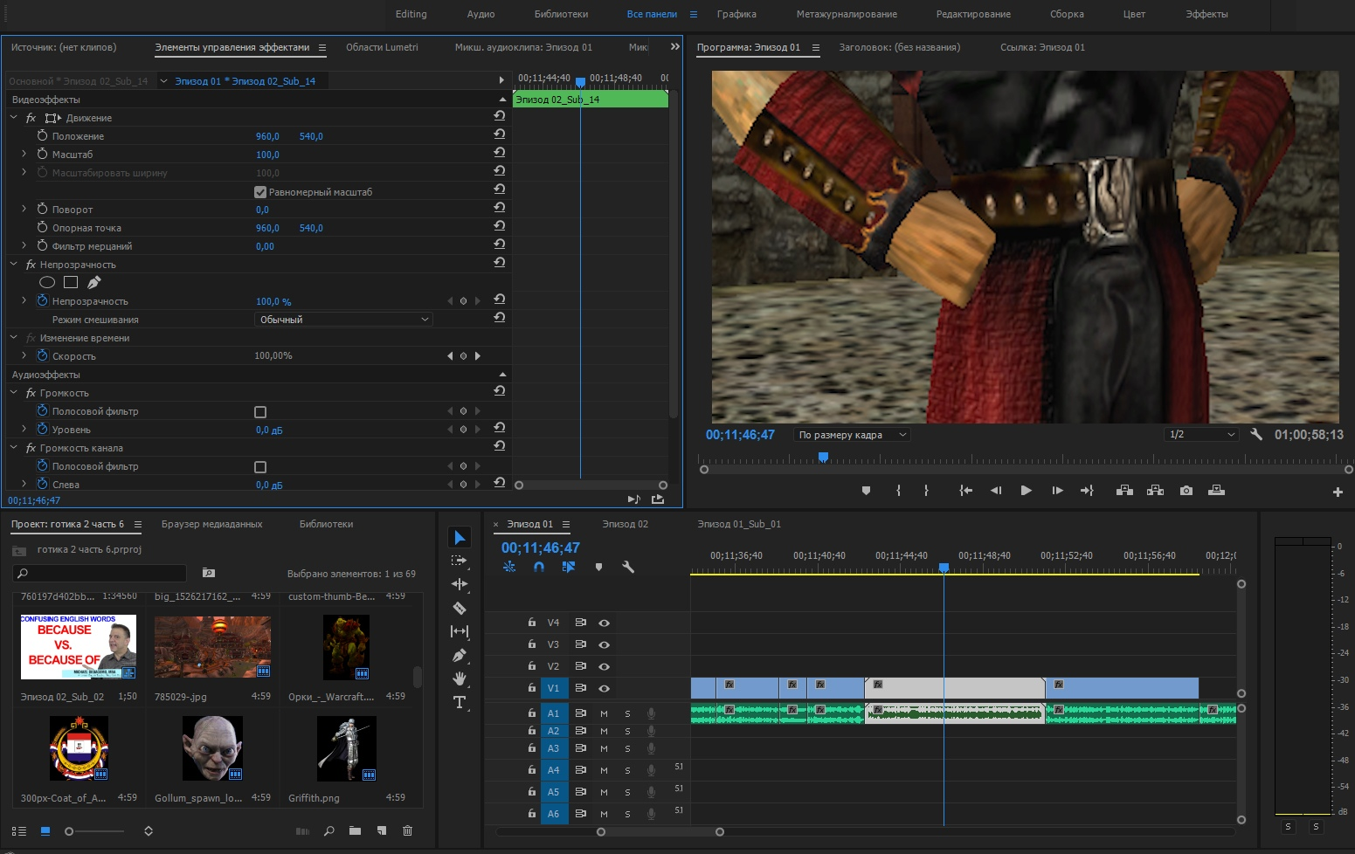Viewport: 1355px width, 854px height.
Task: Uncheck the Равномерный масштаб checkbox
Action: 260,192
